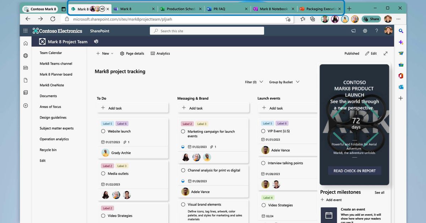Complete Video Strategies in Launch events column

[x=263, y=205]
